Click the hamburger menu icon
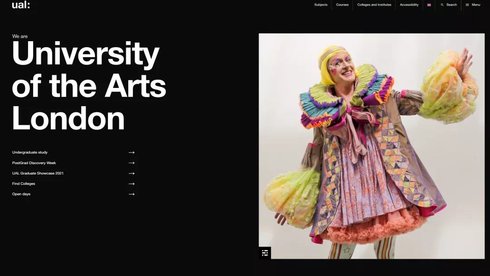 point(467,5)
